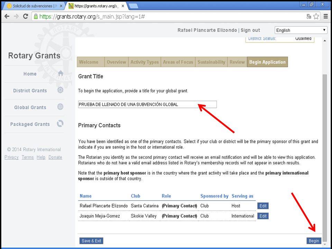Click the Rotary Grants sidebar title

[x=34, y=56]
